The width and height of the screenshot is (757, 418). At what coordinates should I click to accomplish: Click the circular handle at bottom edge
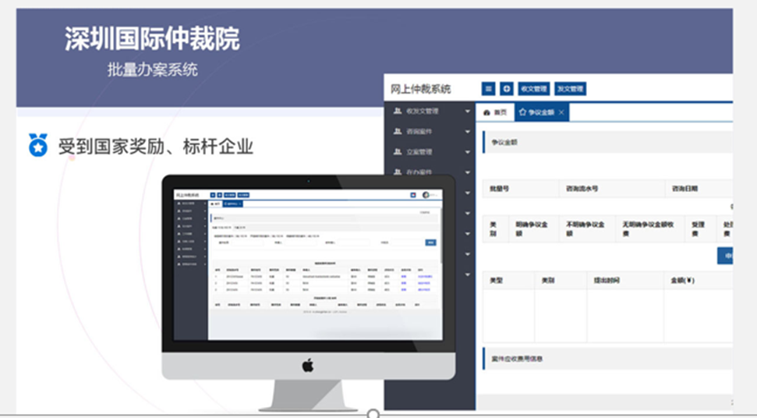click(373, 414)
